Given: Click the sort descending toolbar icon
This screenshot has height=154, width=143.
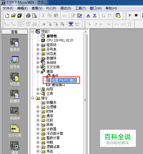Looking at the screenshot, I should [110, 15].
